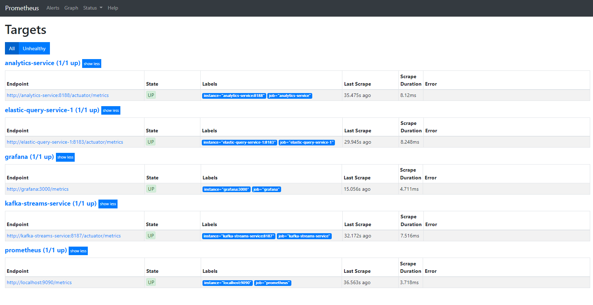The image size is (593, 305).
Task: Click the instance="analytics-service:8188" label
Action: click(234, 96)
